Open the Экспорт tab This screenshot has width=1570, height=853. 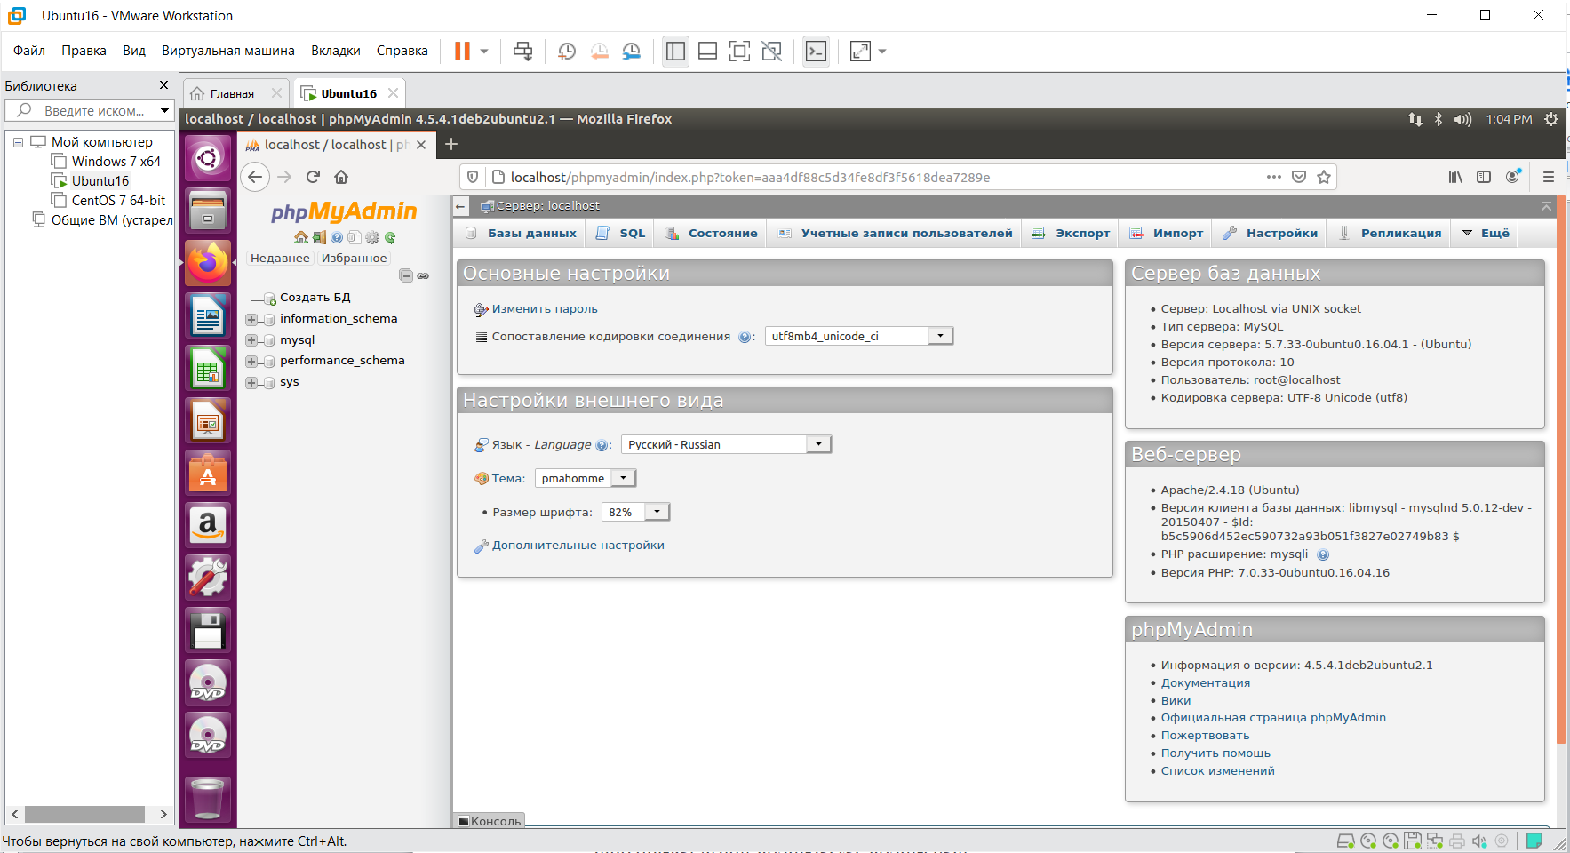tap(1071, 233)
